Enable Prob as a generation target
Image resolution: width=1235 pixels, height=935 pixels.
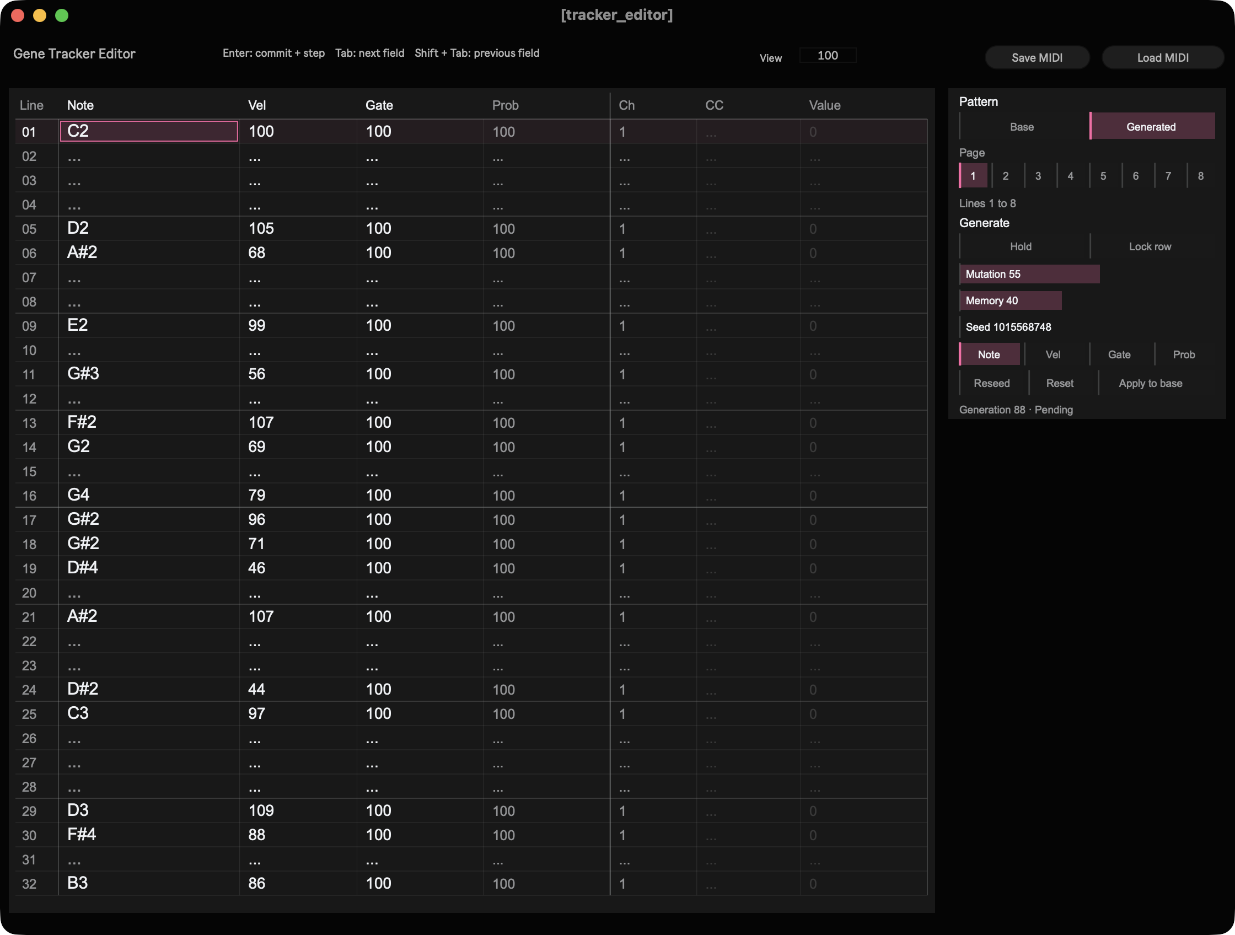pyautogui.click(x=1184, y=354)
